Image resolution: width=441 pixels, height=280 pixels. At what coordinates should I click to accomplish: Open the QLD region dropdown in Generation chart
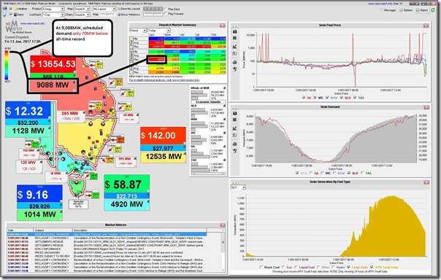(x=238, y=187)
